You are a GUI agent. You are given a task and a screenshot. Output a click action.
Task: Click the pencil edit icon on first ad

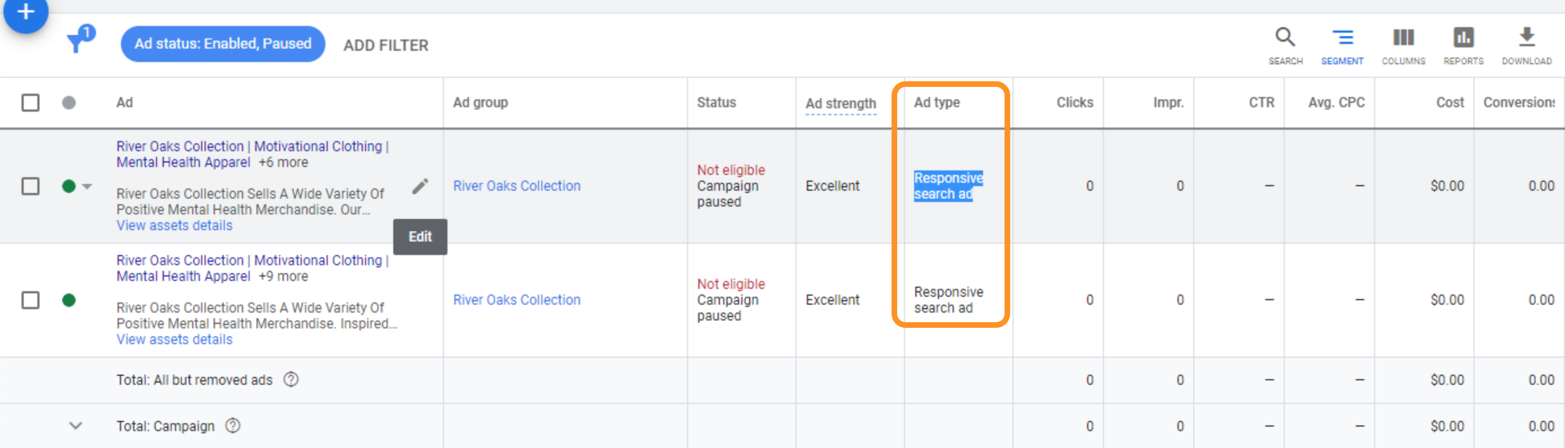pyautogui.click(x=420, y=186)
